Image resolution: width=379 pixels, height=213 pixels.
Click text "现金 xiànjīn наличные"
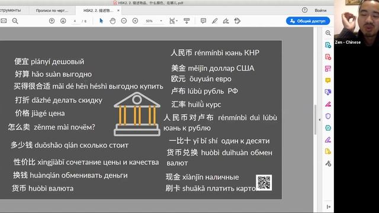click(x=203, y=177)
